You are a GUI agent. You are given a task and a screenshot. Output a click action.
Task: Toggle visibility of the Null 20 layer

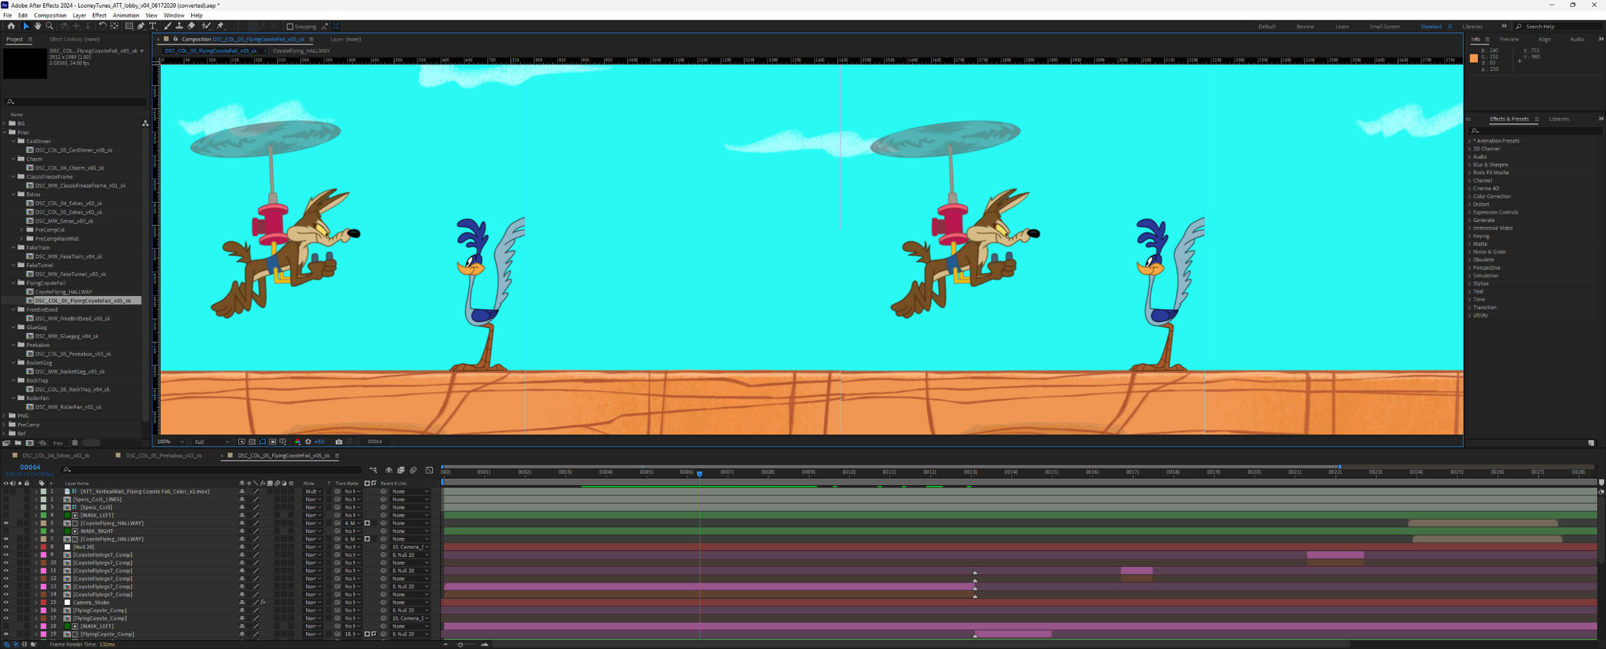coord(6,547)
